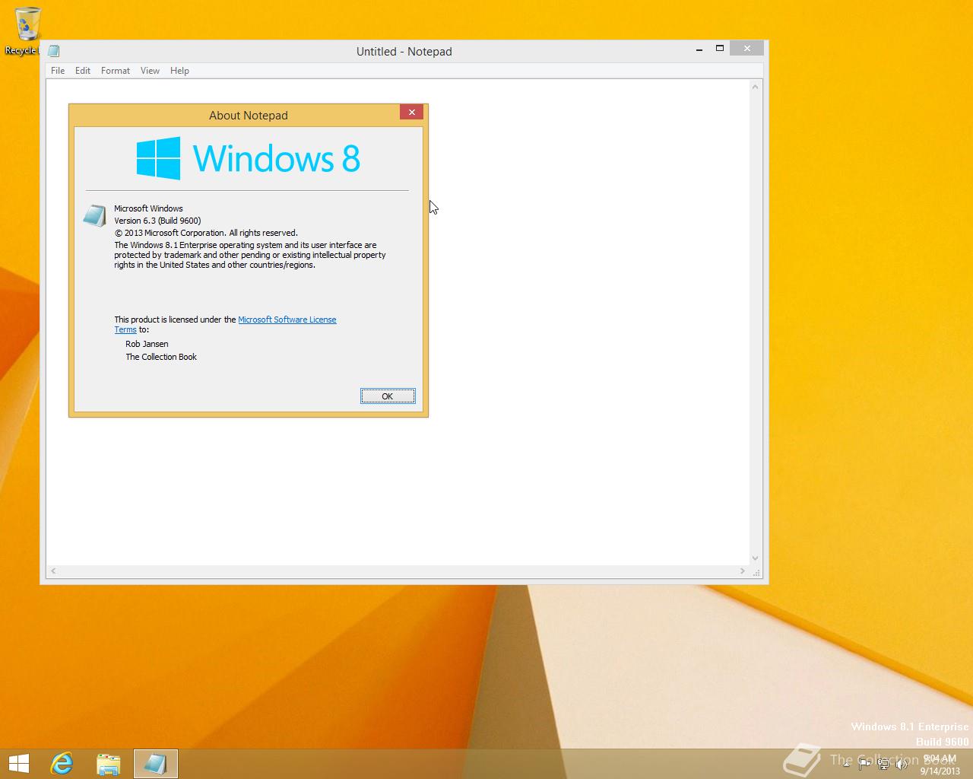Click the '© 2013 Microsoft Corporation' line
The height and width of the screenshot is (779, 973).
coord(206,233)
